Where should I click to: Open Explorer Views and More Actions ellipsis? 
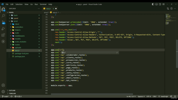39,9
